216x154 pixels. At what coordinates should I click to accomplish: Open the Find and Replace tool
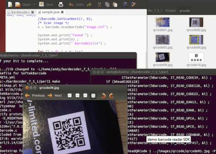pos(133,4)
